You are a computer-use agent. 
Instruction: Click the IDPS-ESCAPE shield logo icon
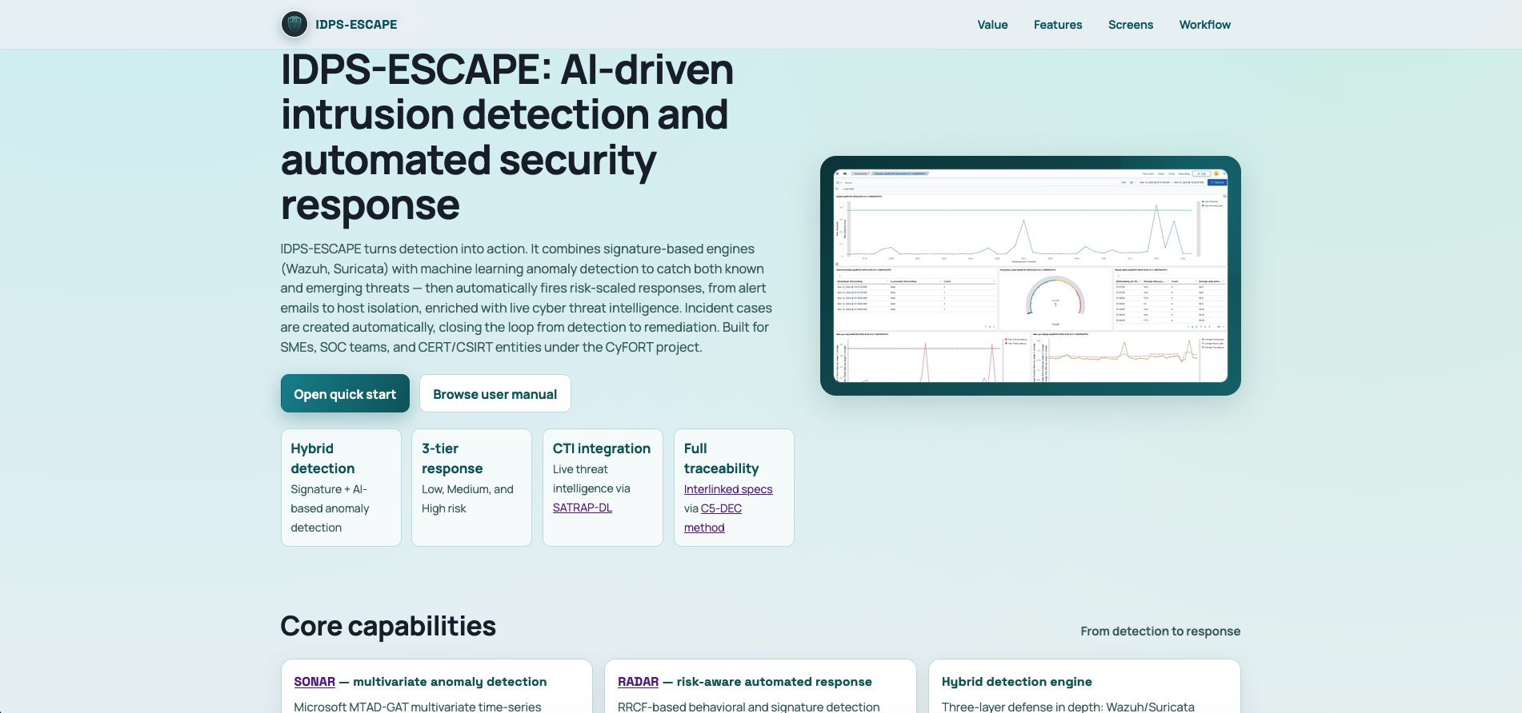pos(294,24)
